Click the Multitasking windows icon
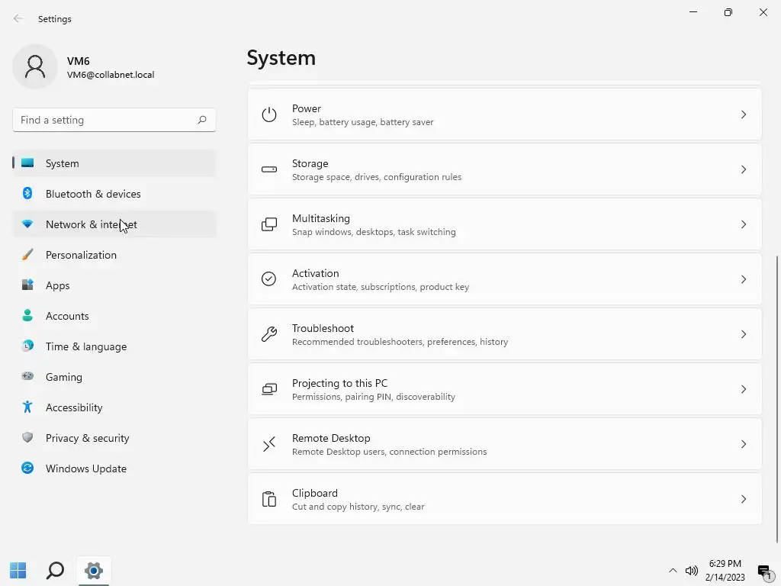This screenshot has height=586, width=781. pos(268,224)
